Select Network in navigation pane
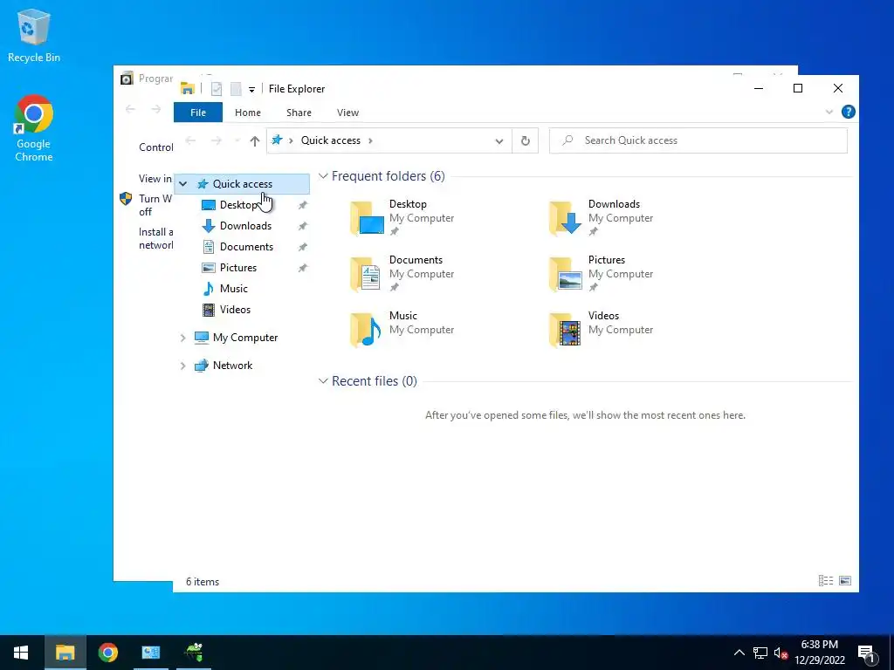The image size is (894, 670). click(x=232, y=366)
